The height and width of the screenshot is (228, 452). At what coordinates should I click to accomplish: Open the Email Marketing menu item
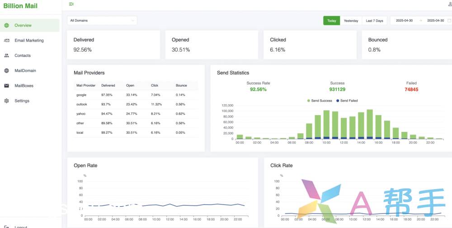click(x=29, y=41)
